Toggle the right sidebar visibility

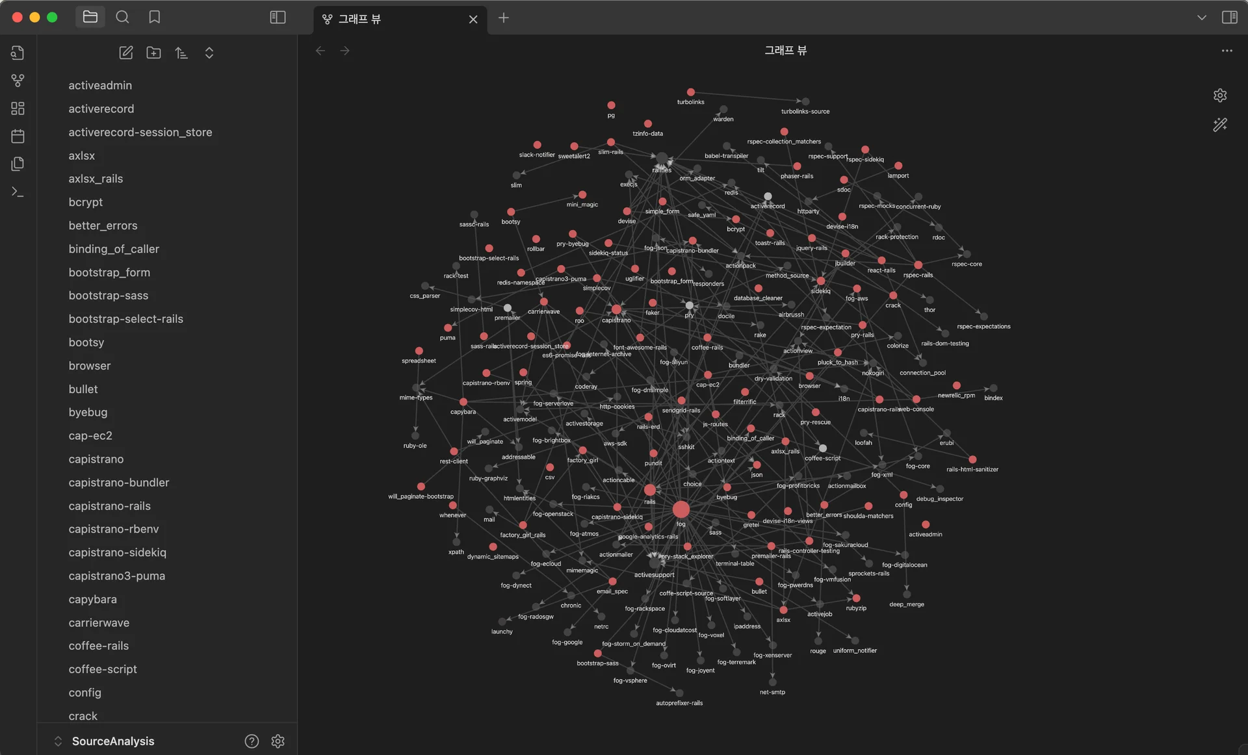1229,18
